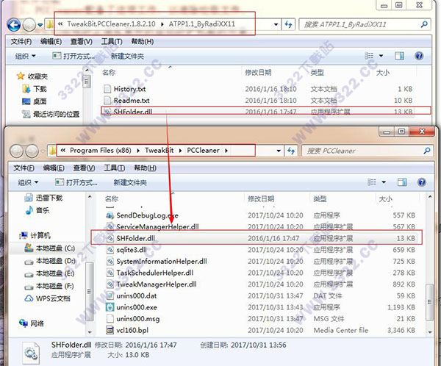
Task: Click 新建文件夹 in PCCleaner window toolbar
Action: [130, 182]
